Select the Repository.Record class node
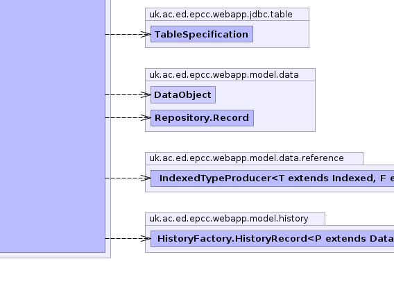This screenshot has height=284, width=394. click(202, 118)
